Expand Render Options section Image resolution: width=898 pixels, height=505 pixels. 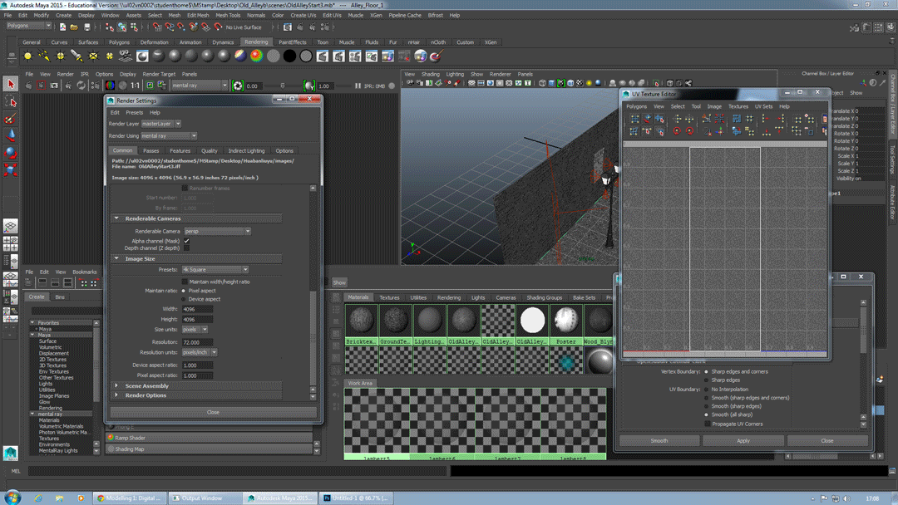116,395
